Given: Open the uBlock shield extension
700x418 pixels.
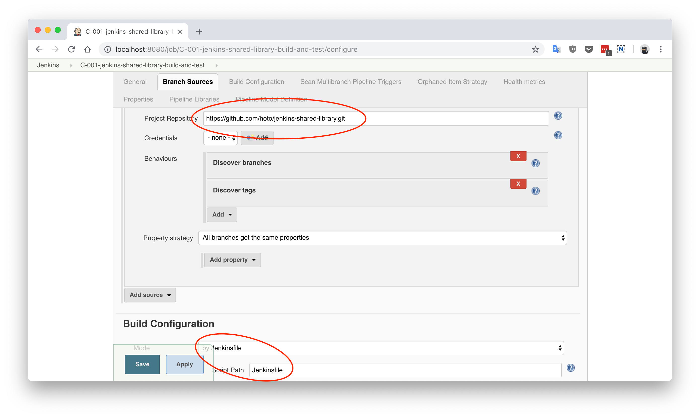Looking at the screenshot, I should 572,49.
